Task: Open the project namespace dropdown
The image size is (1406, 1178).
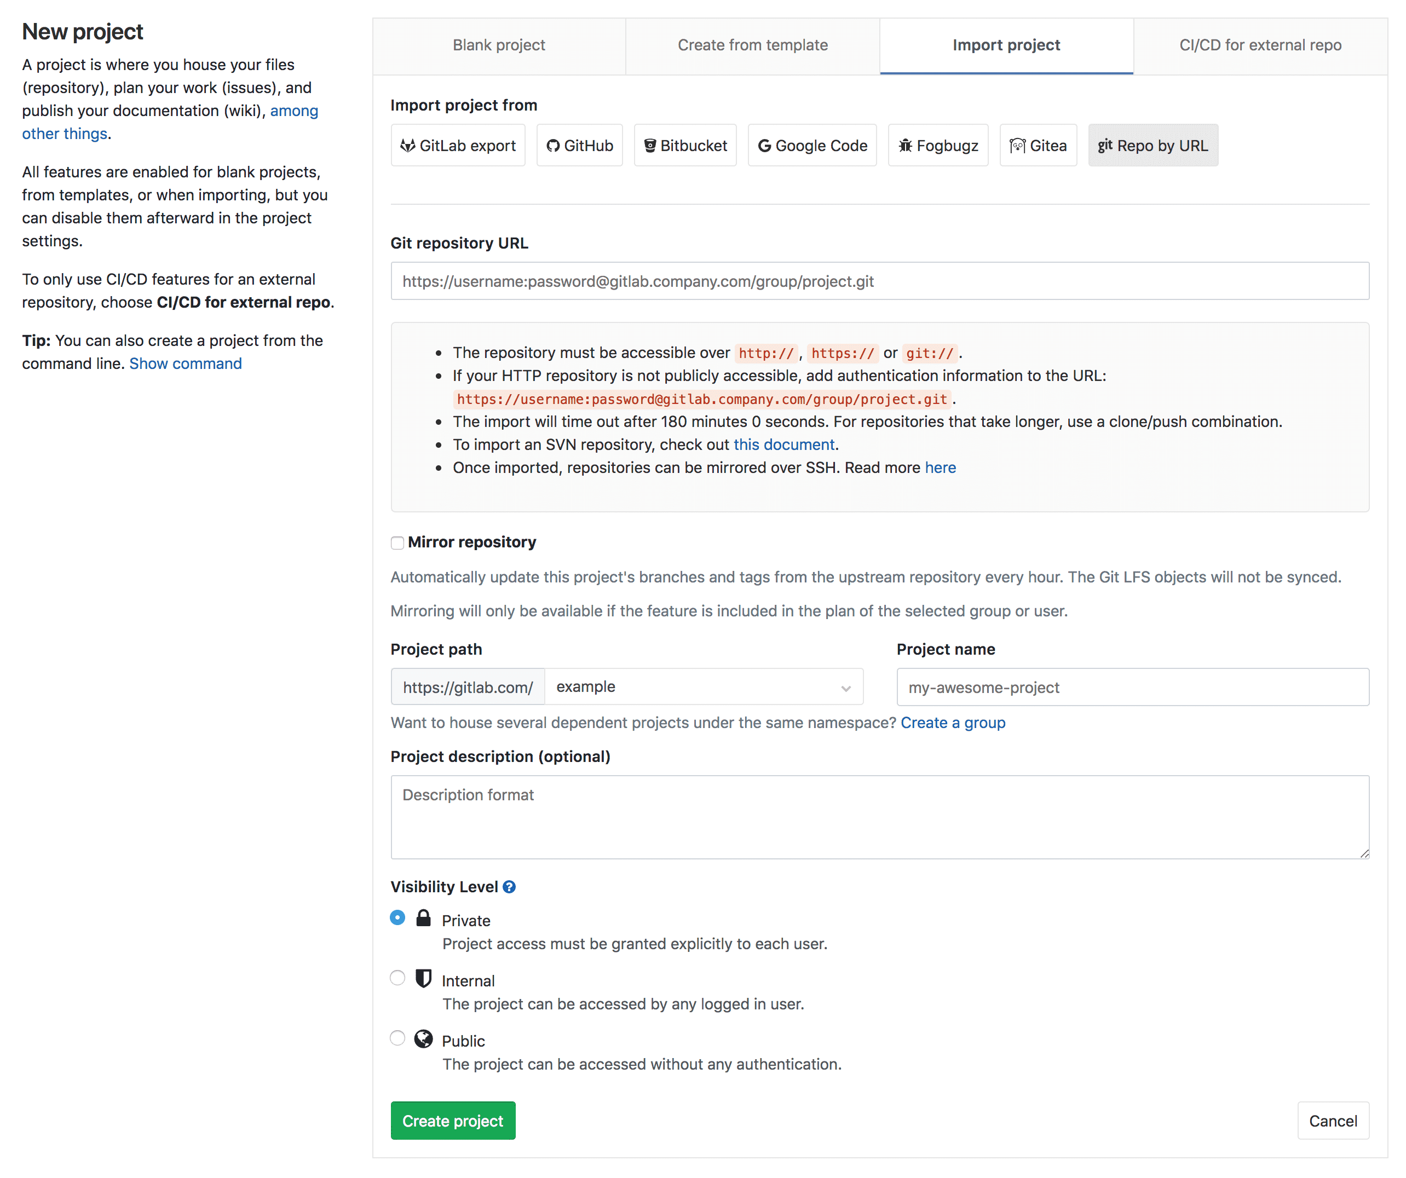Action: tap(704, 687)
